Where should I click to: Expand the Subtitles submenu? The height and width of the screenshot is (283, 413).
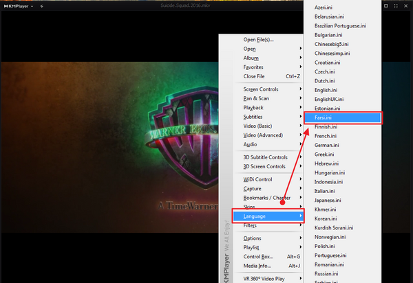(x=268, y=117)
